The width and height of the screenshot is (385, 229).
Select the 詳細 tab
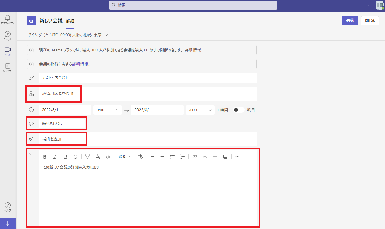coord(70,21)
